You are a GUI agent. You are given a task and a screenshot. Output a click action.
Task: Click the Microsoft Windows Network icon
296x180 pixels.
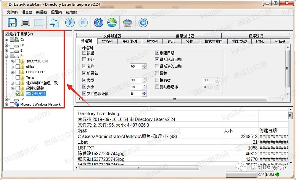17,104
